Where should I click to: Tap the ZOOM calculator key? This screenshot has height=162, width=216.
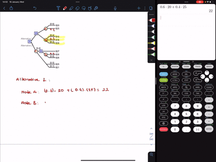(x=186, y=67)
